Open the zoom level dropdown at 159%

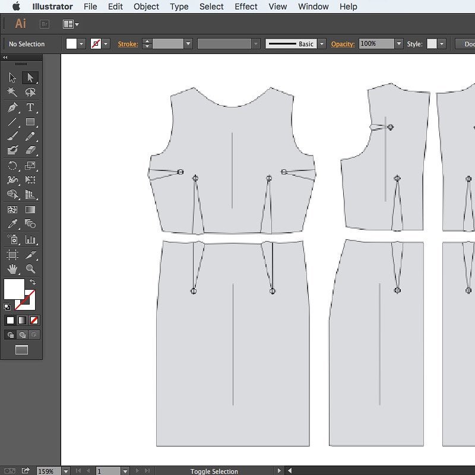(x=66, y=471)
